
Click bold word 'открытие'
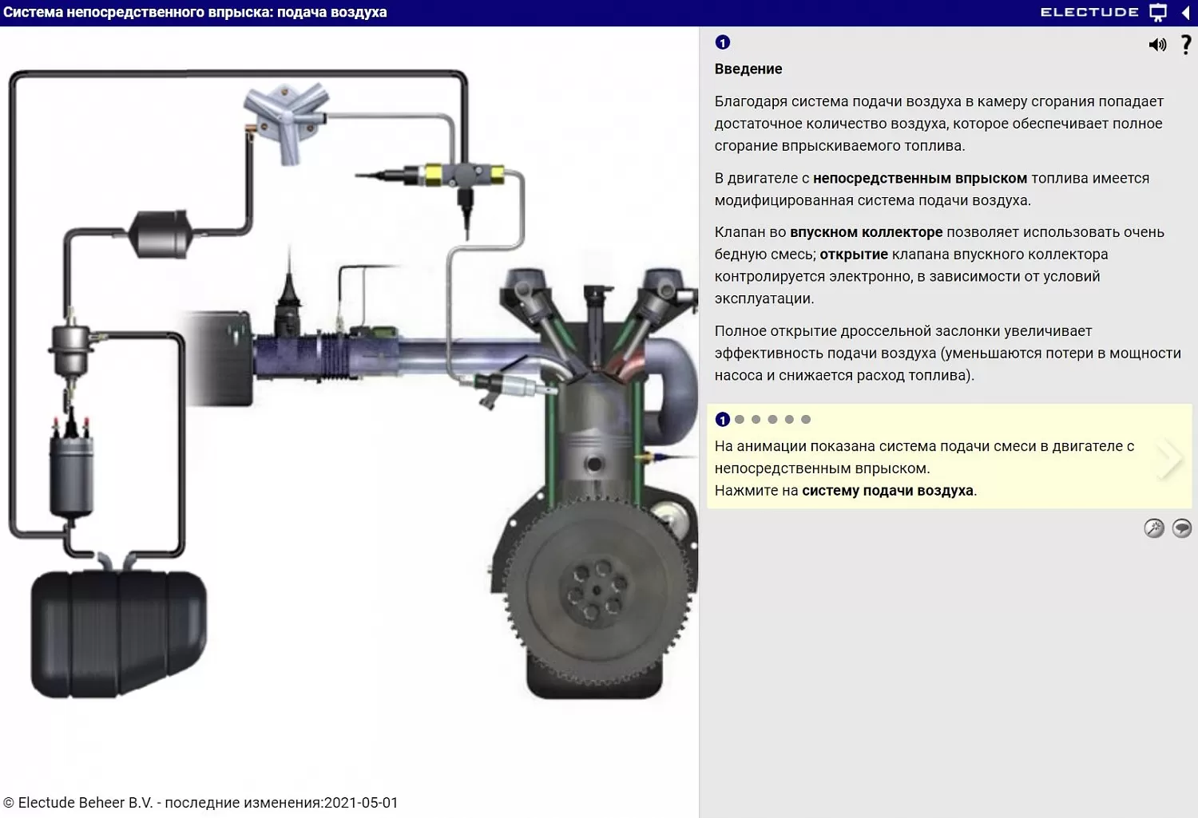click(x=854, y=255)
